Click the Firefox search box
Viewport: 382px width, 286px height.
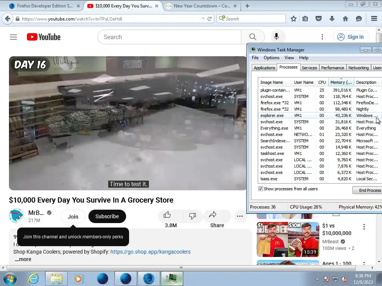coord(251,19)
